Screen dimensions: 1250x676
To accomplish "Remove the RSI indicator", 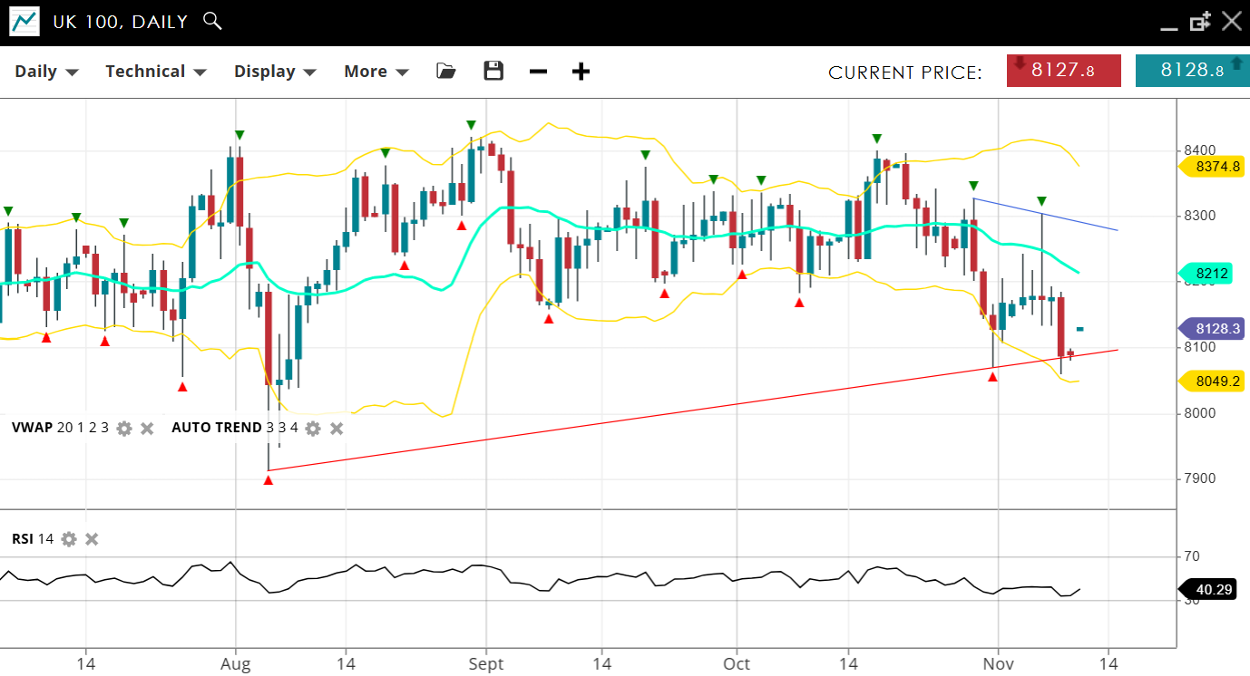I will (92, 539).
